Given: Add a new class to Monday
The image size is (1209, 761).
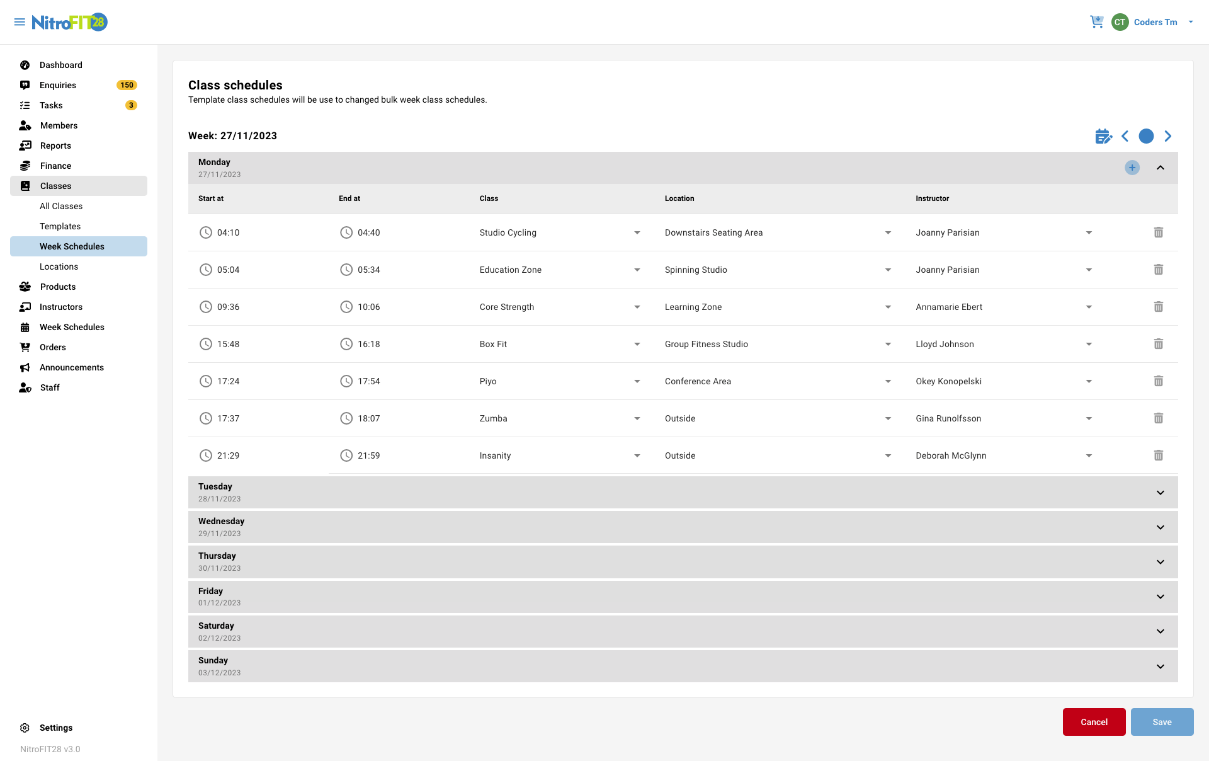Looking at the screenshot, I should [x=1132, y=168].
